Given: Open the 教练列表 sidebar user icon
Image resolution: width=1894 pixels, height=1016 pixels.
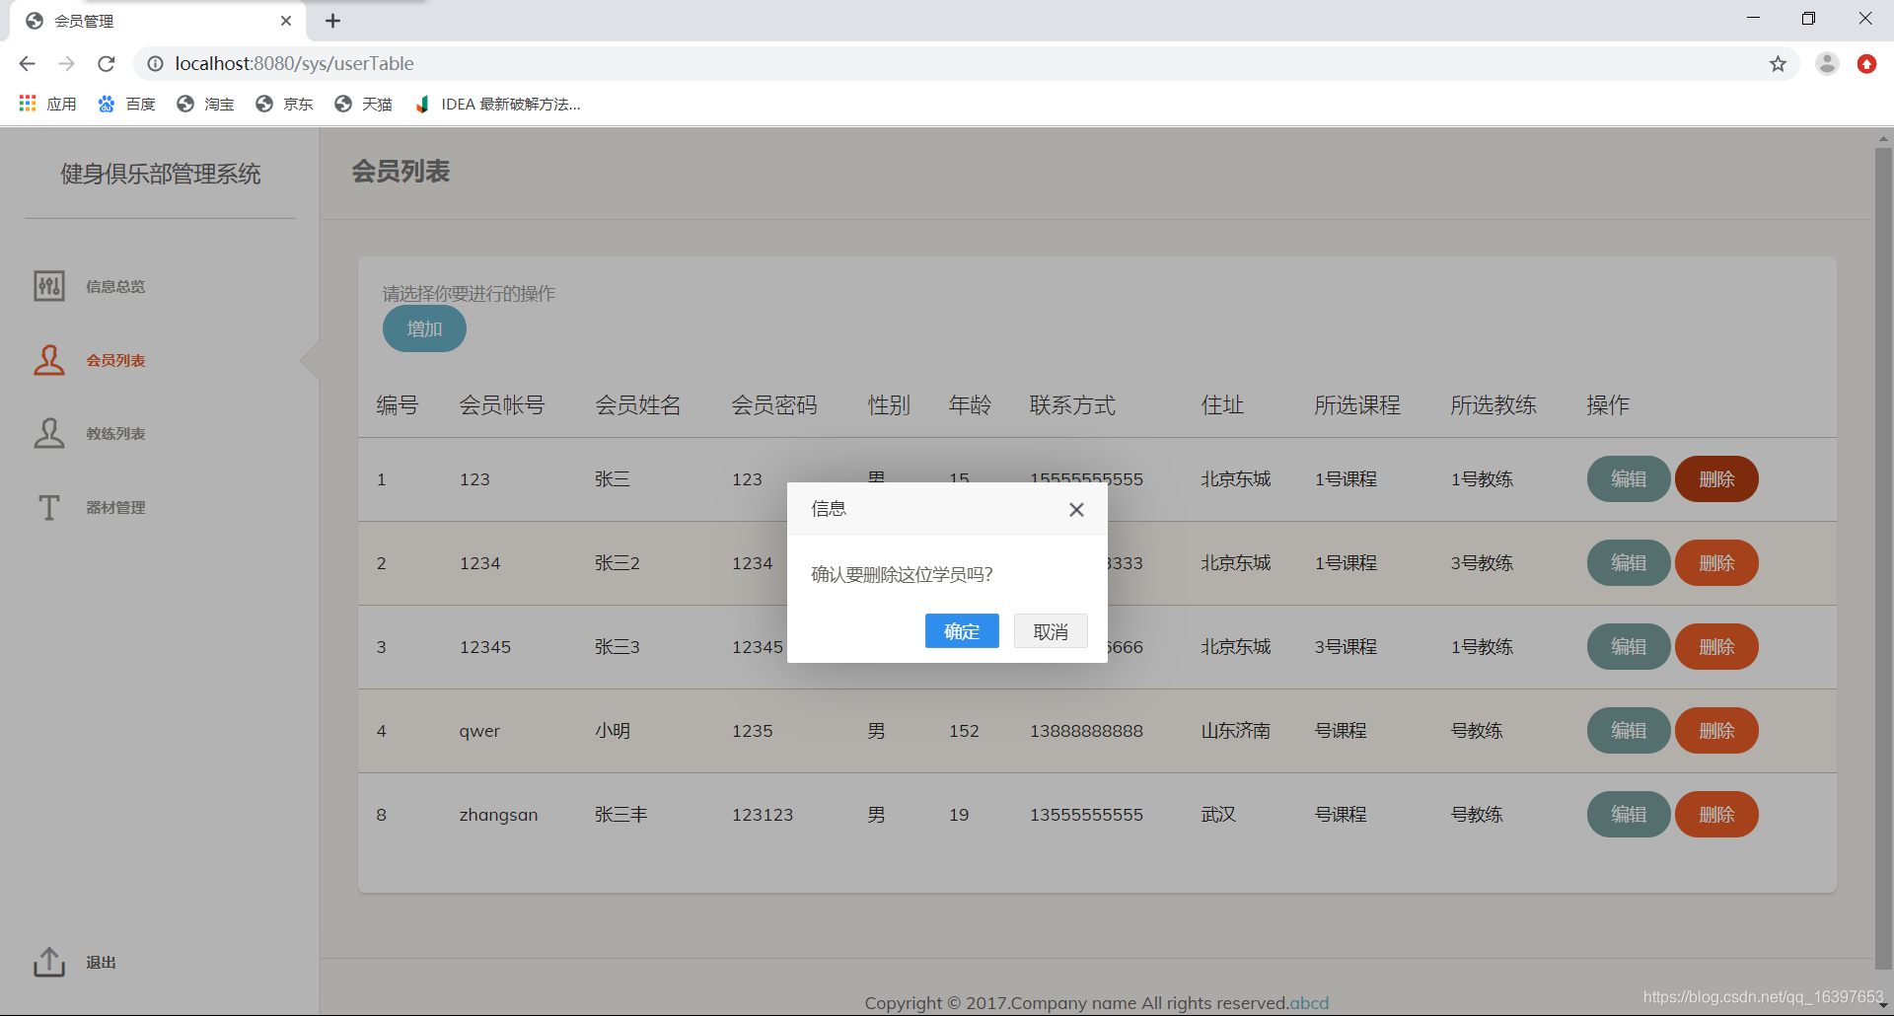Looking at the screenshot, I should coord(49,433).
